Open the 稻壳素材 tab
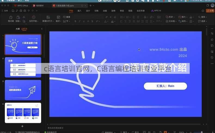 click(38, 6)
